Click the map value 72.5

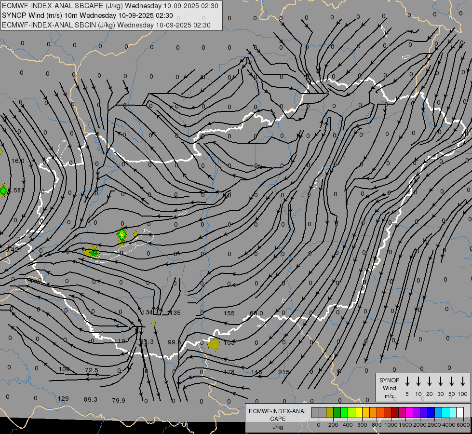(x=92, y=370)
